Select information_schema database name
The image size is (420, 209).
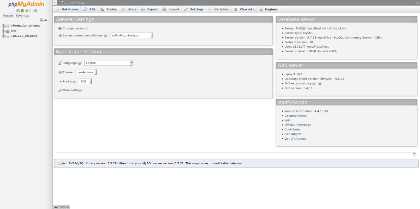[x=25, y=26]
